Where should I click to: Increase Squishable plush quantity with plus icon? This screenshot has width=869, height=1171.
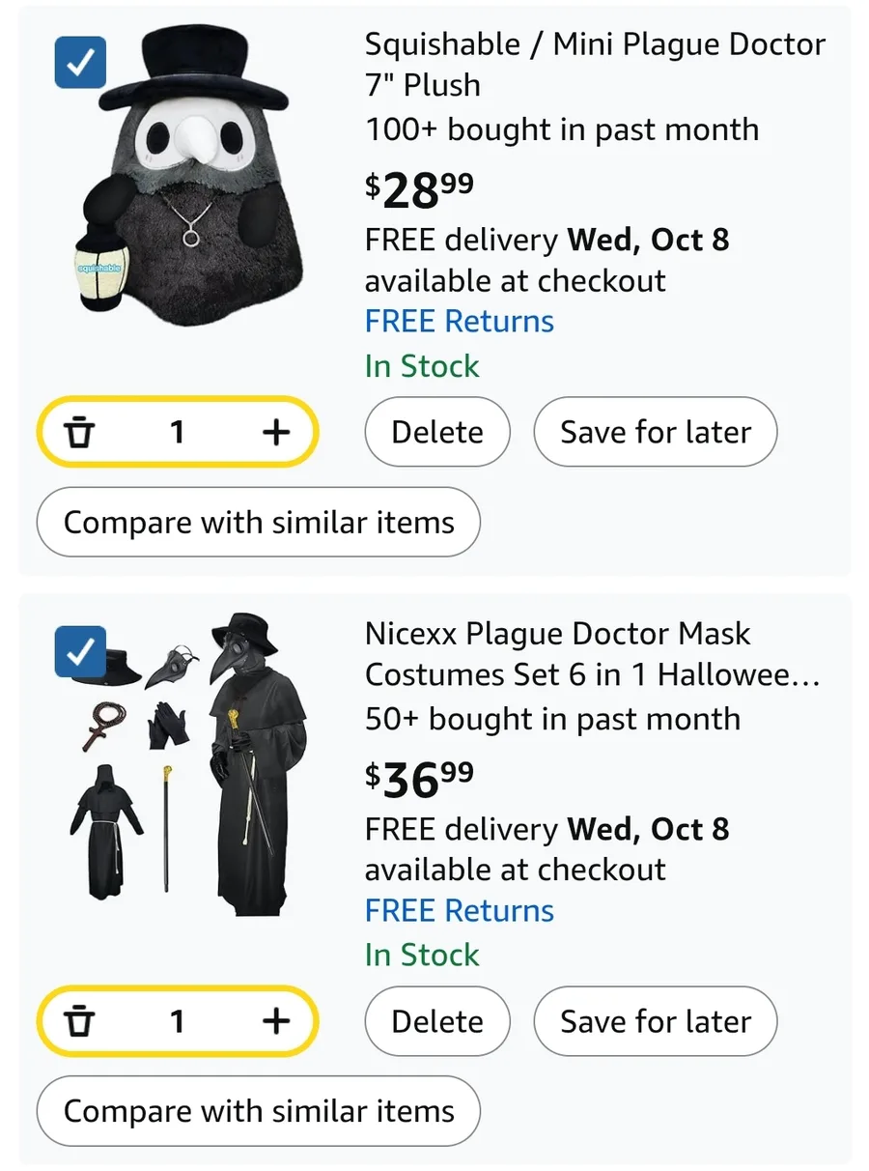[276, 433]
